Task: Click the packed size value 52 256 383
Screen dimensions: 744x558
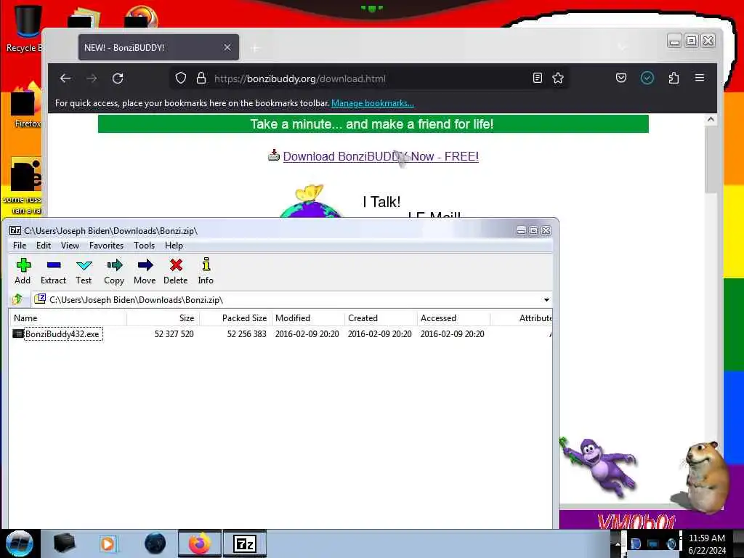Action: (x=247, y=334)
